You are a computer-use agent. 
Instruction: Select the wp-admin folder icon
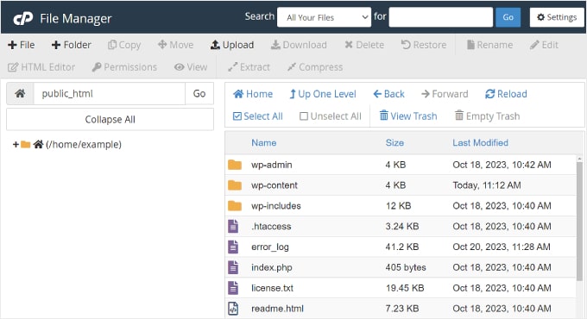(x=234, y=165)
